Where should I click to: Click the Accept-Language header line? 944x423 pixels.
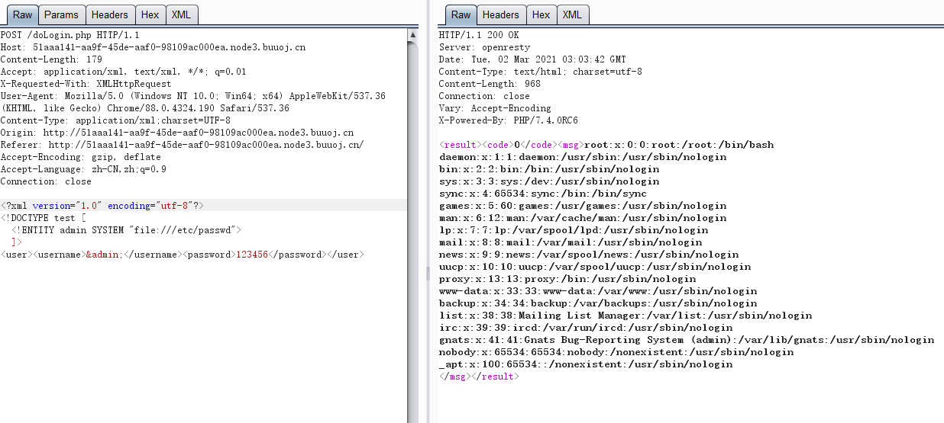83,169
